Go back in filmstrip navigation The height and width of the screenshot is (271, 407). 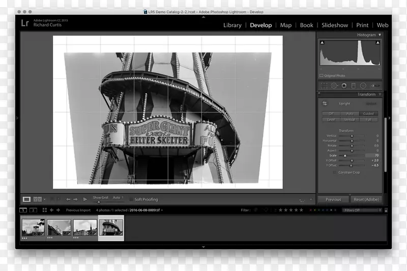[52, 210]
